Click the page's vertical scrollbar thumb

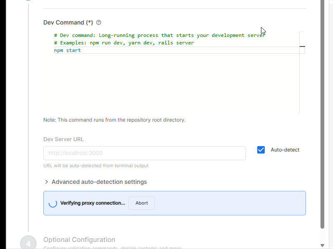[x=323, y=112]
